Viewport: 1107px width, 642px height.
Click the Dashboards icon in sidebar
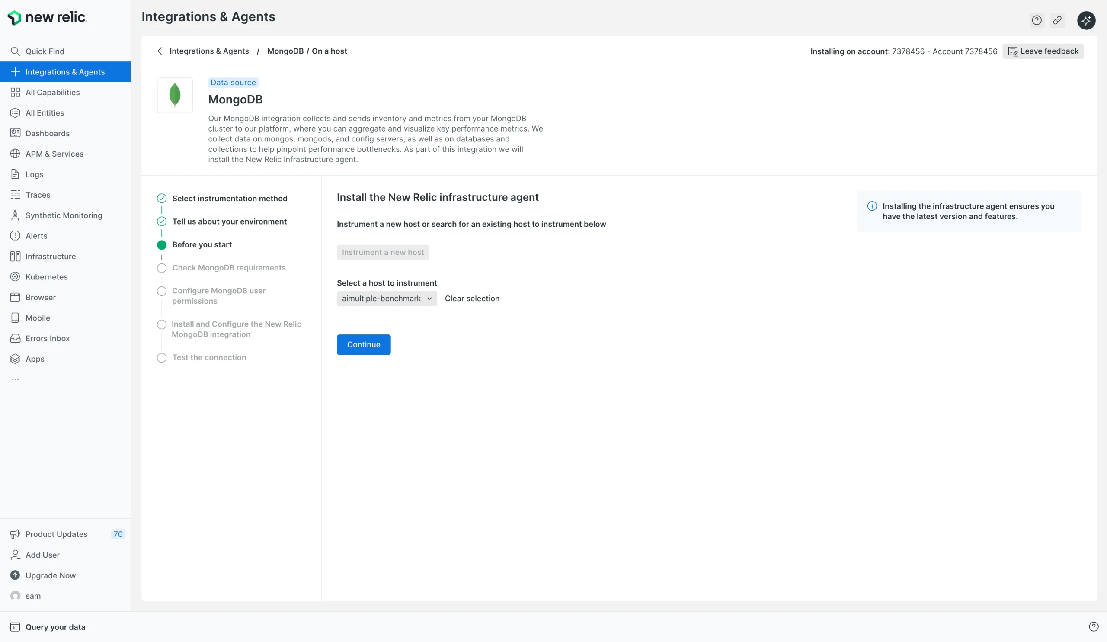pos(15,133)
